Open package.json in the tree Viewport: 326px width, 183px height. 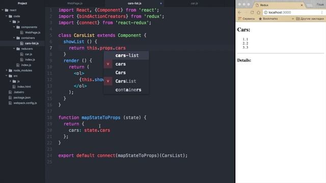coord(22,98)
